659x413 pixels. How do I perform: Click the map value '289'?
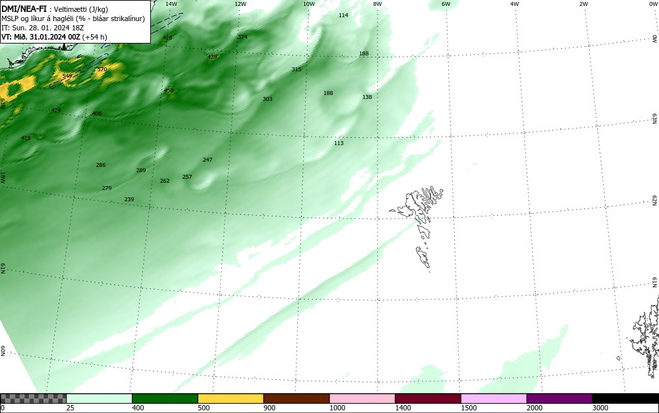click(x=141, y=171)
